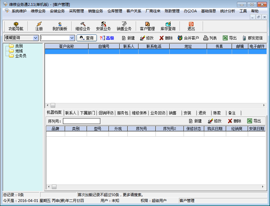Open the search keyword combo box arrow
Screen dimensions: 270x206
(72, 38)
